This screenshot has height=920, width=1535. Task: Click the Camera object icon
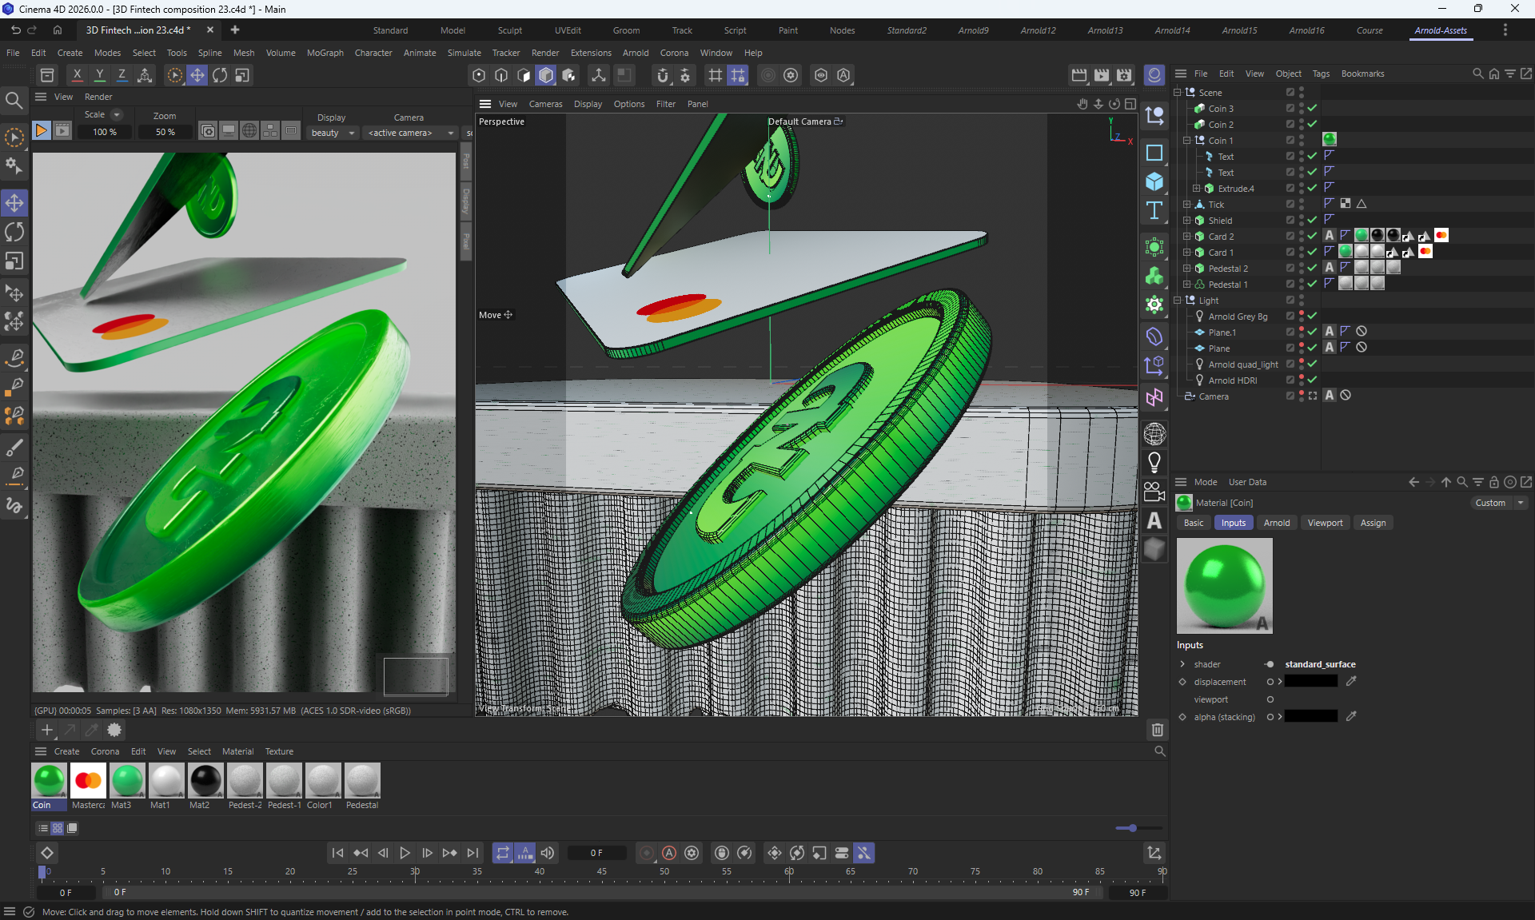tap(1154, 491)
